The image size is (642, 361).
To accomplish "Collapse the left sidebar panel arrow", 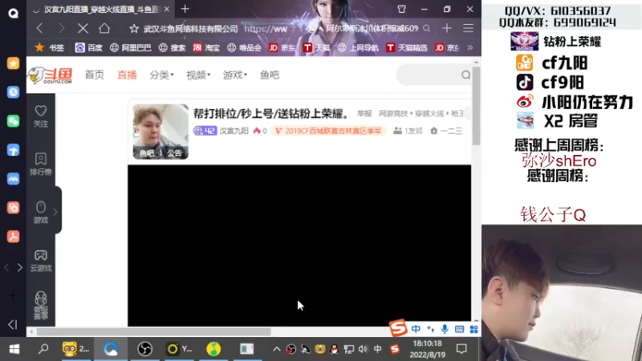I will pos(13,325).
